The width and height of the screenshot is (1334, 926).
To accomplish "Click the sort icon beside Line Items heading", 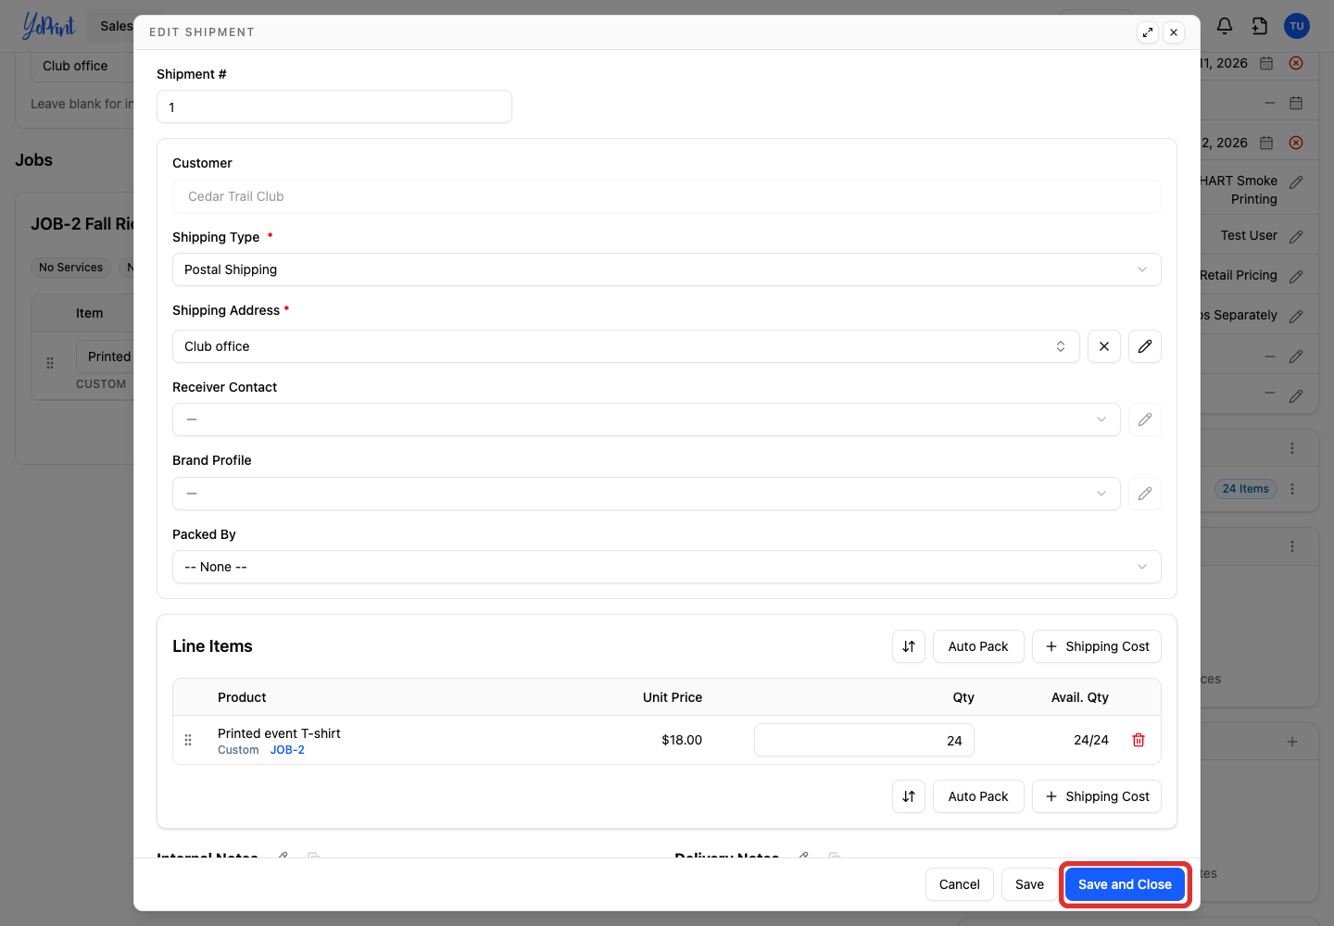I will pos(909,646).
